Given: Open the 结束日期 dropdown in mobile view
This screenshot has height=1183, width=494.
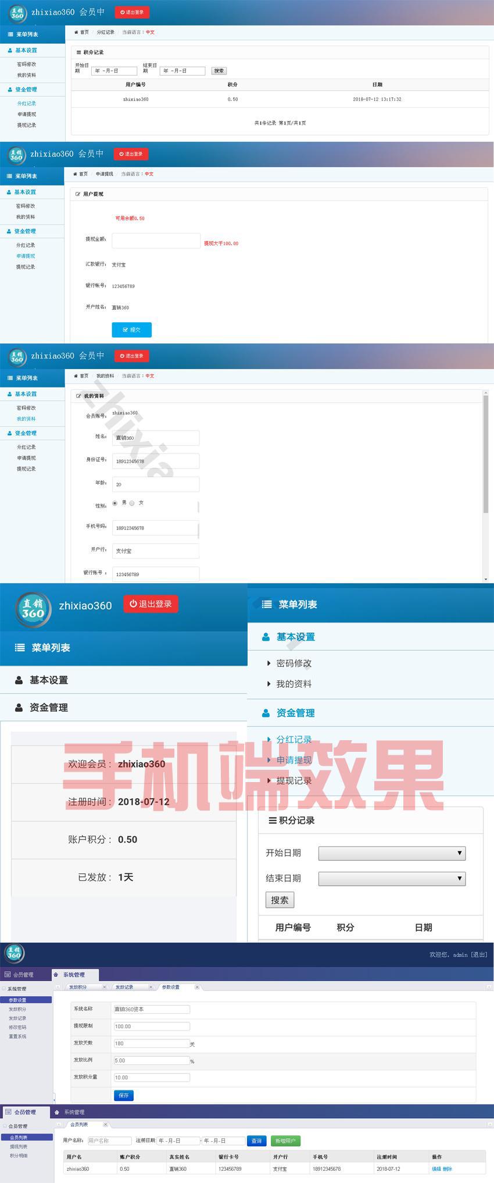Looking at the screenshot, I should [392, 879].
